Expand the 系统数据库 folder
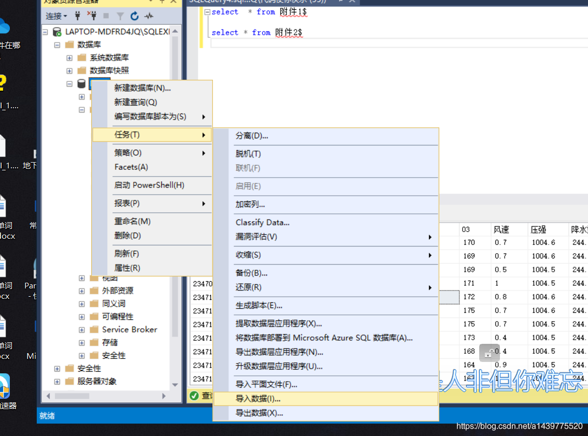This screenshot has height=436, width=588. point(69,57)
